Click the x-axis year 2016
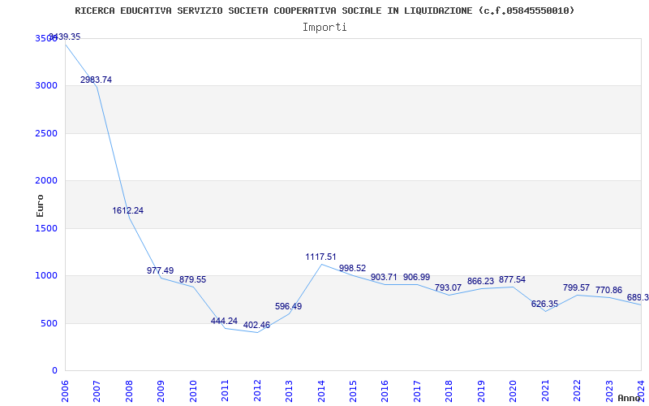Image resolution: width=649 pixels, height=406 pixels. click(x=385, y=391)
